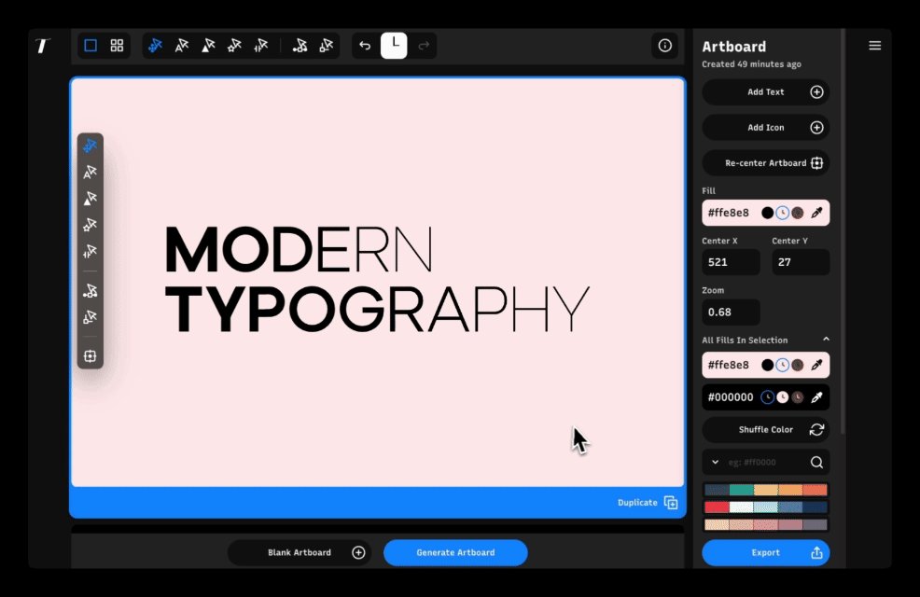Select the text cursor tool in top toolbar
The width and height of the screenshot is (920, 597).
click(x=182, y=45)
